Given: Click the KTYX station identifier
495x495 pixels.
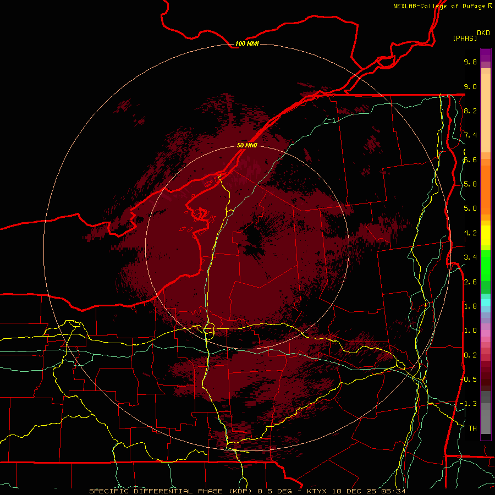Looking at the screenshot, I should [x=317, y=491].
